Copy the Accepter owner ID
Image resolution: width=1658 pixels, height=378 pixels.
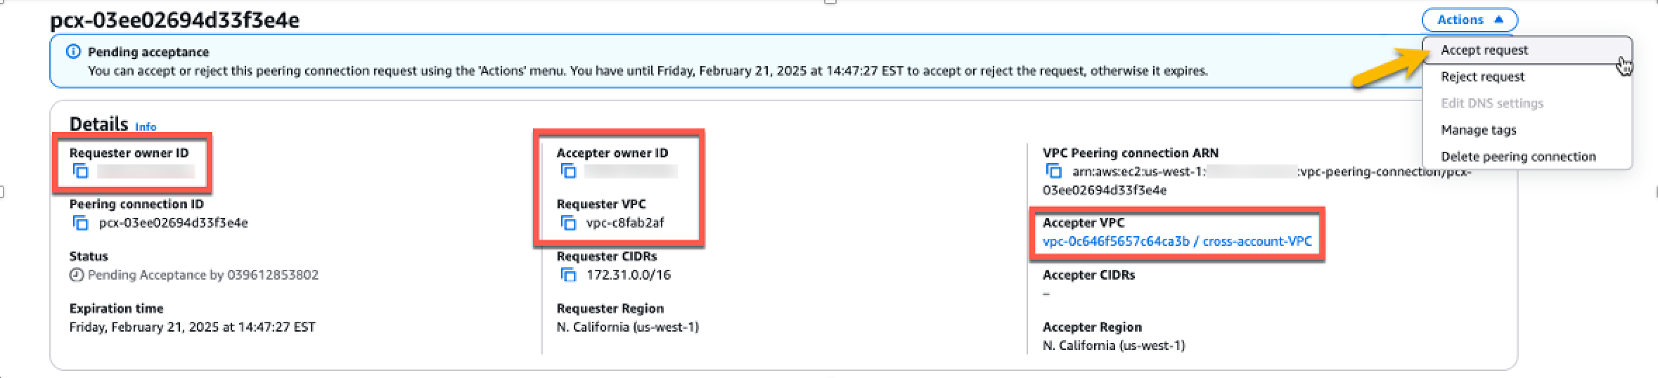pos(568,171)
